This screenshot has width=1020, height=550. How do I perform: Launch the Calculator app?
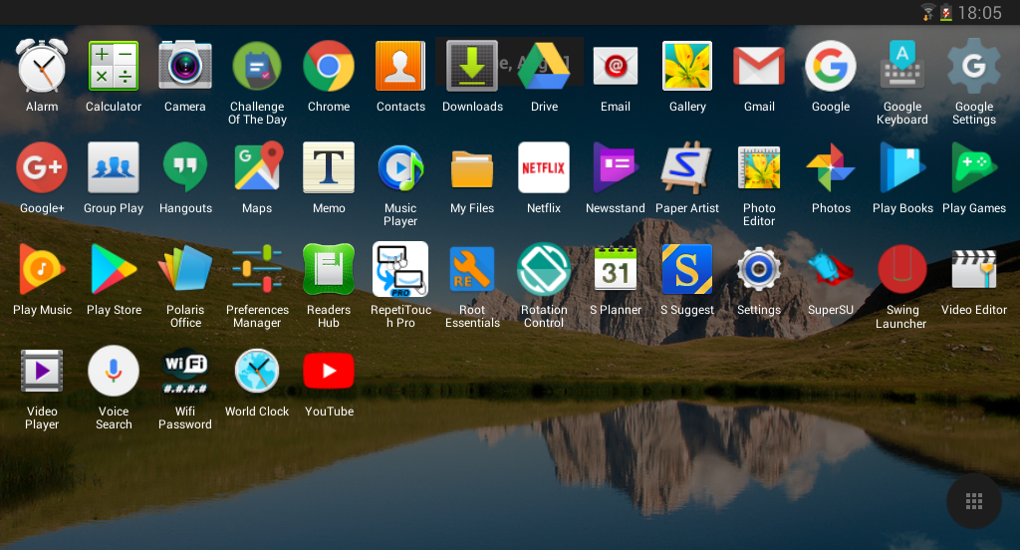(x=114, y=66)
